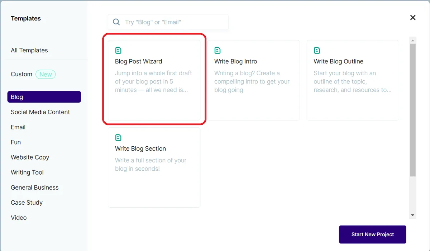Click the Start New Project button
Image resolution: width=430 pixels, height=251 pixels.
tap(373, 235)
